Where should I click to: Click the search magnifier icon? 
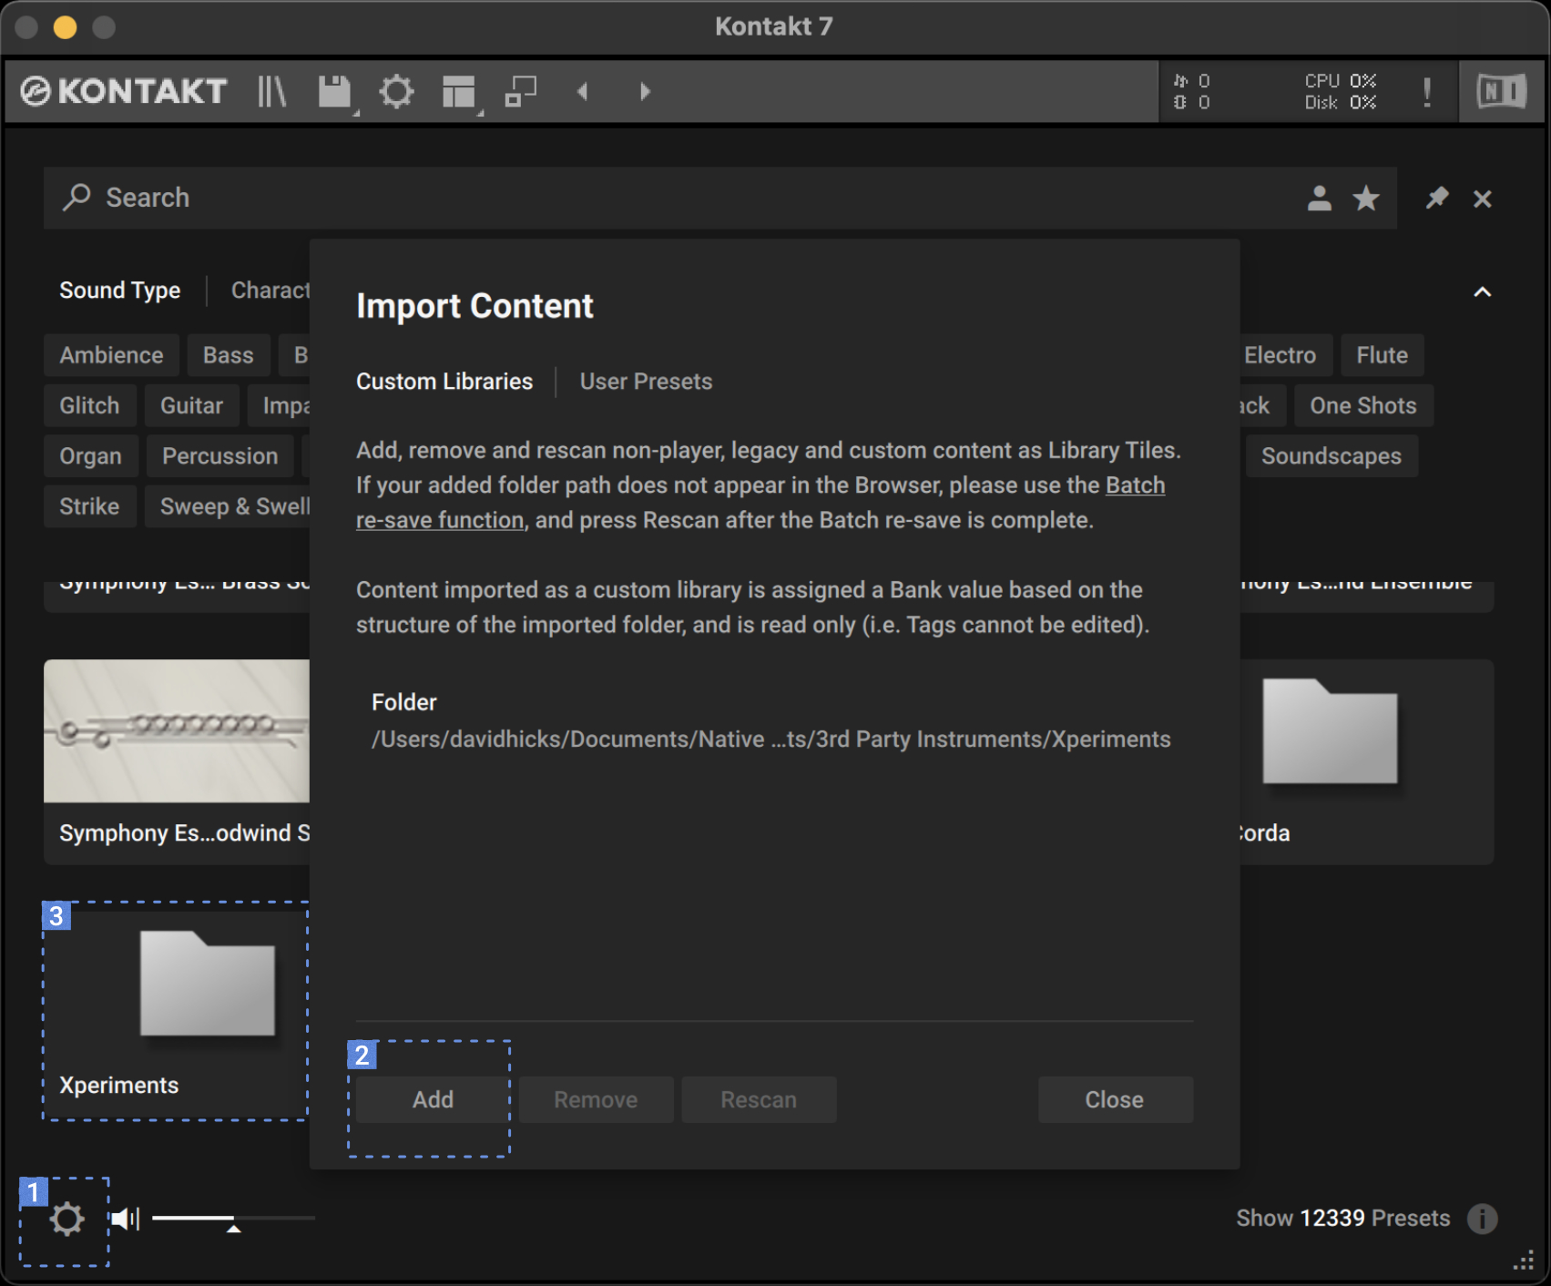tap(77, 197)
